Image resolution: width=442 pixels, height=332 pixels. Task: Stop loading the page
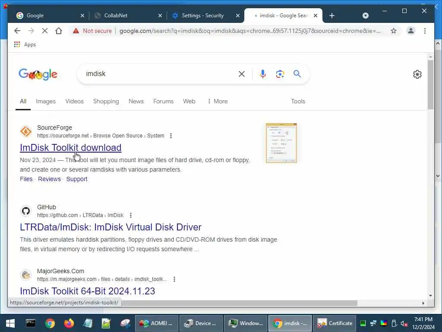(45, 31)
